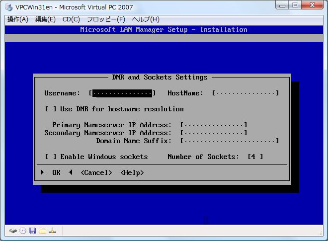This screenshot has width=328, height=241.
Task: Click the "Username:" label
Action: click(x=62, y=93)
